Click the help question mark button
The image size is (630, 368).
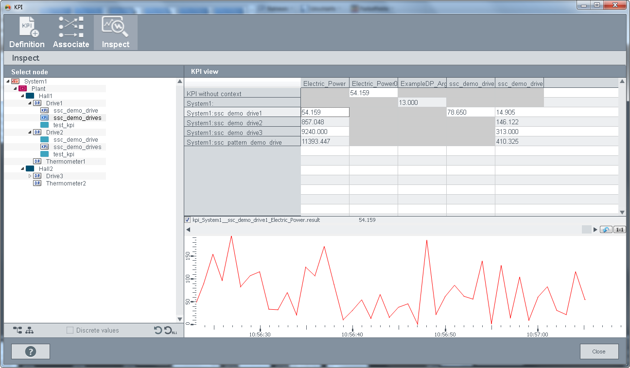31,351
